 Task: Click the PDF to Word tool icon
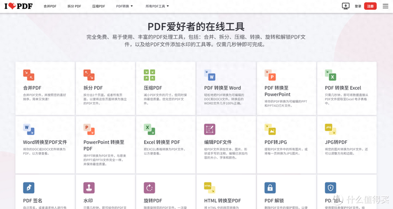210,75
